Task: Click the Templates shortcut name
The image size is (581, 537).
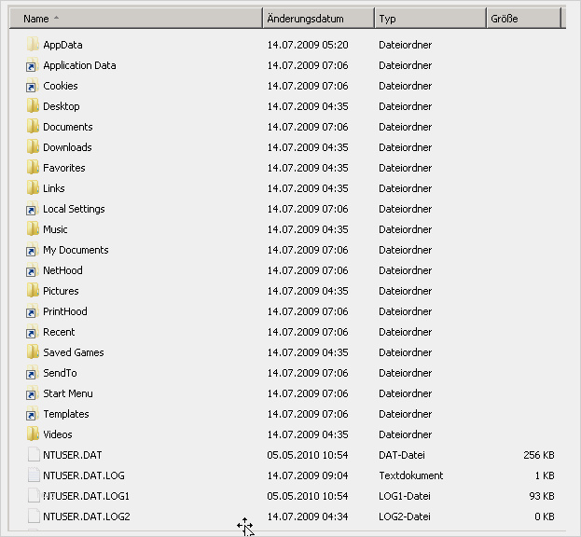Action: point(66,414)
